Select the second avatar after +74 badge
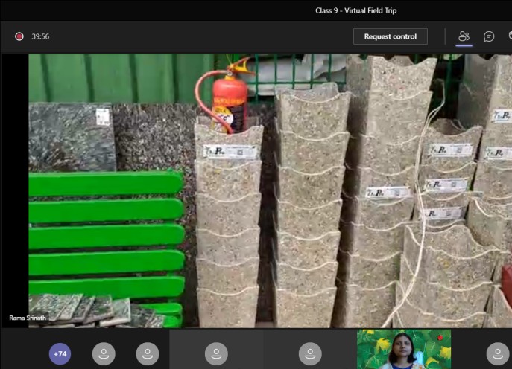 coord(148,353)
